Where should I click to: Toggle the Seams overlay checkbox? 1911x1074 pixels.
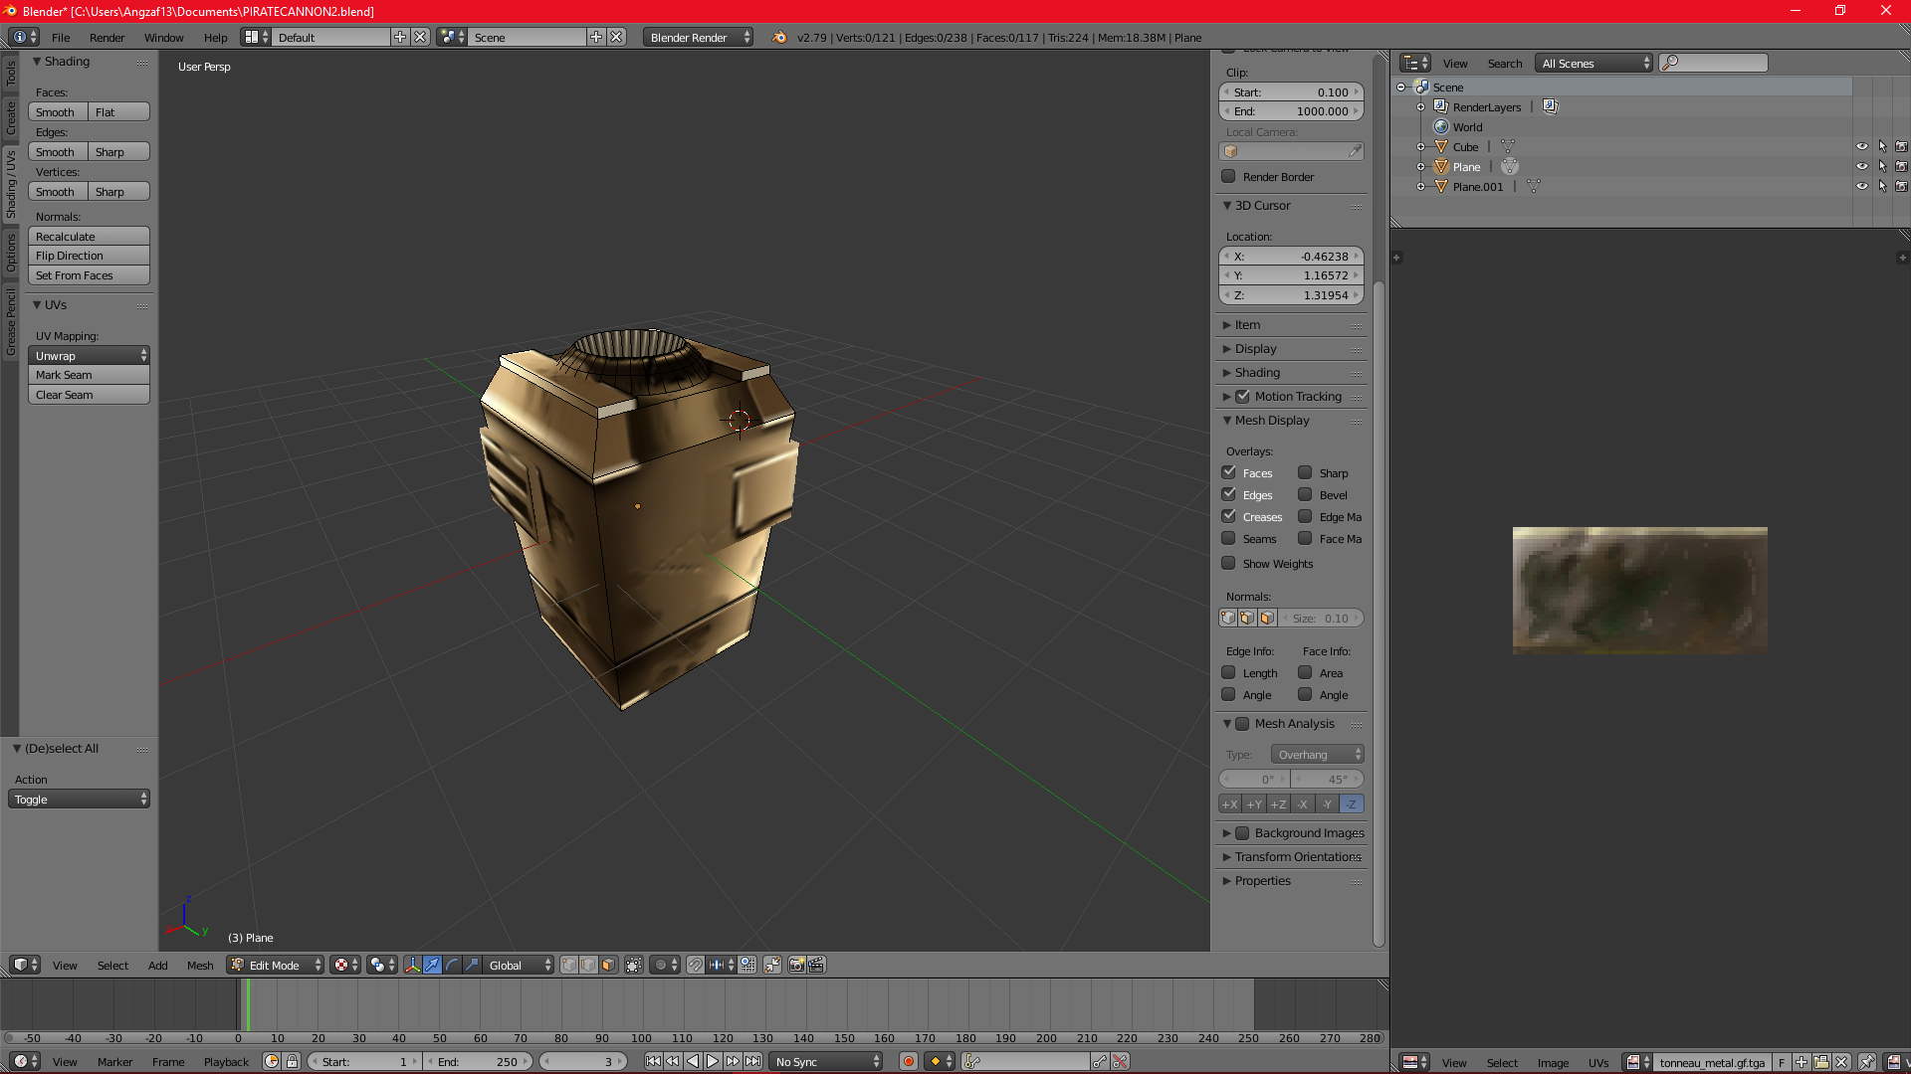click(x=1229, y=538)
